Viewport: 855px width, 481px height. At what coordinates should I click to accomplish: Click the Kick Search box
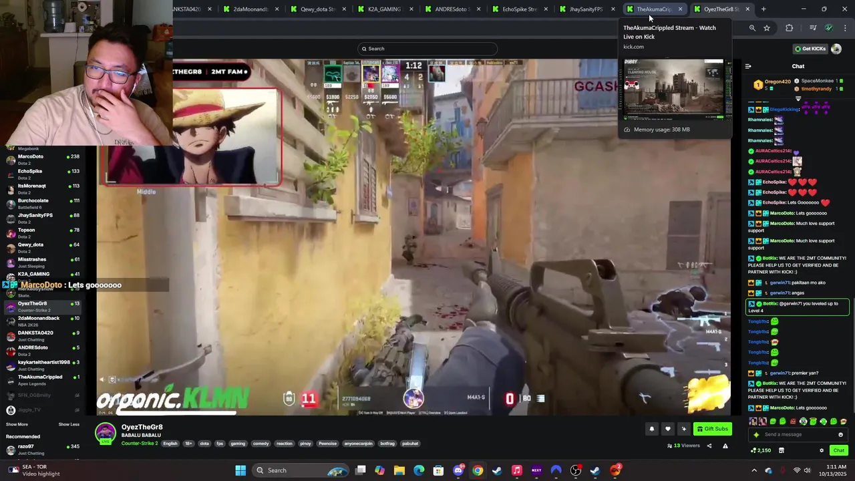tap(427, 49)
